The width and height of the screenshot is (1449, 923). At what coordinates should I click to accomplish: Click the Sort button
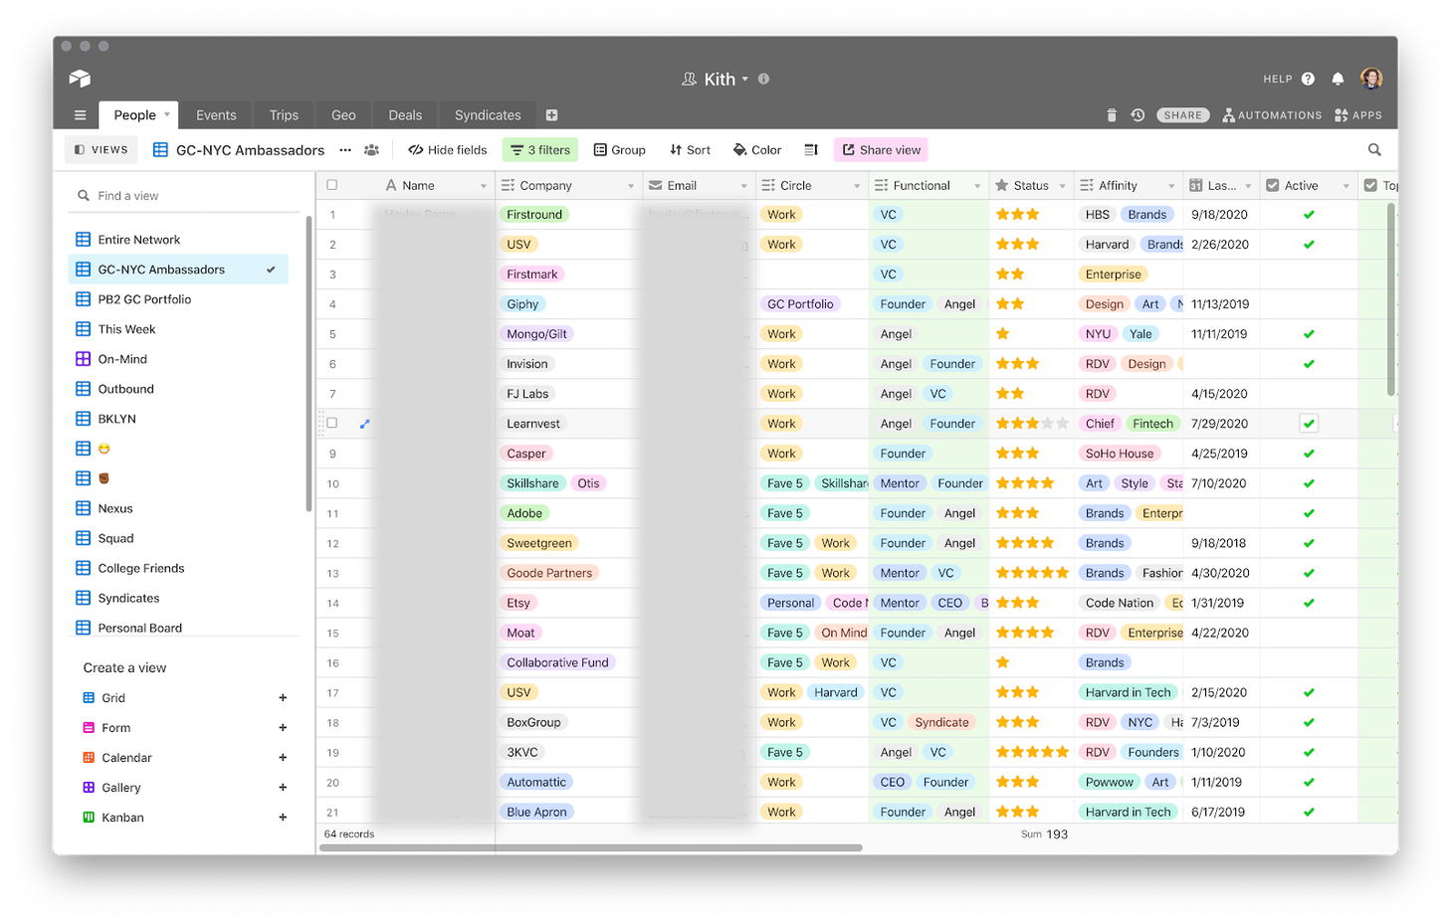tap(691, 150)
